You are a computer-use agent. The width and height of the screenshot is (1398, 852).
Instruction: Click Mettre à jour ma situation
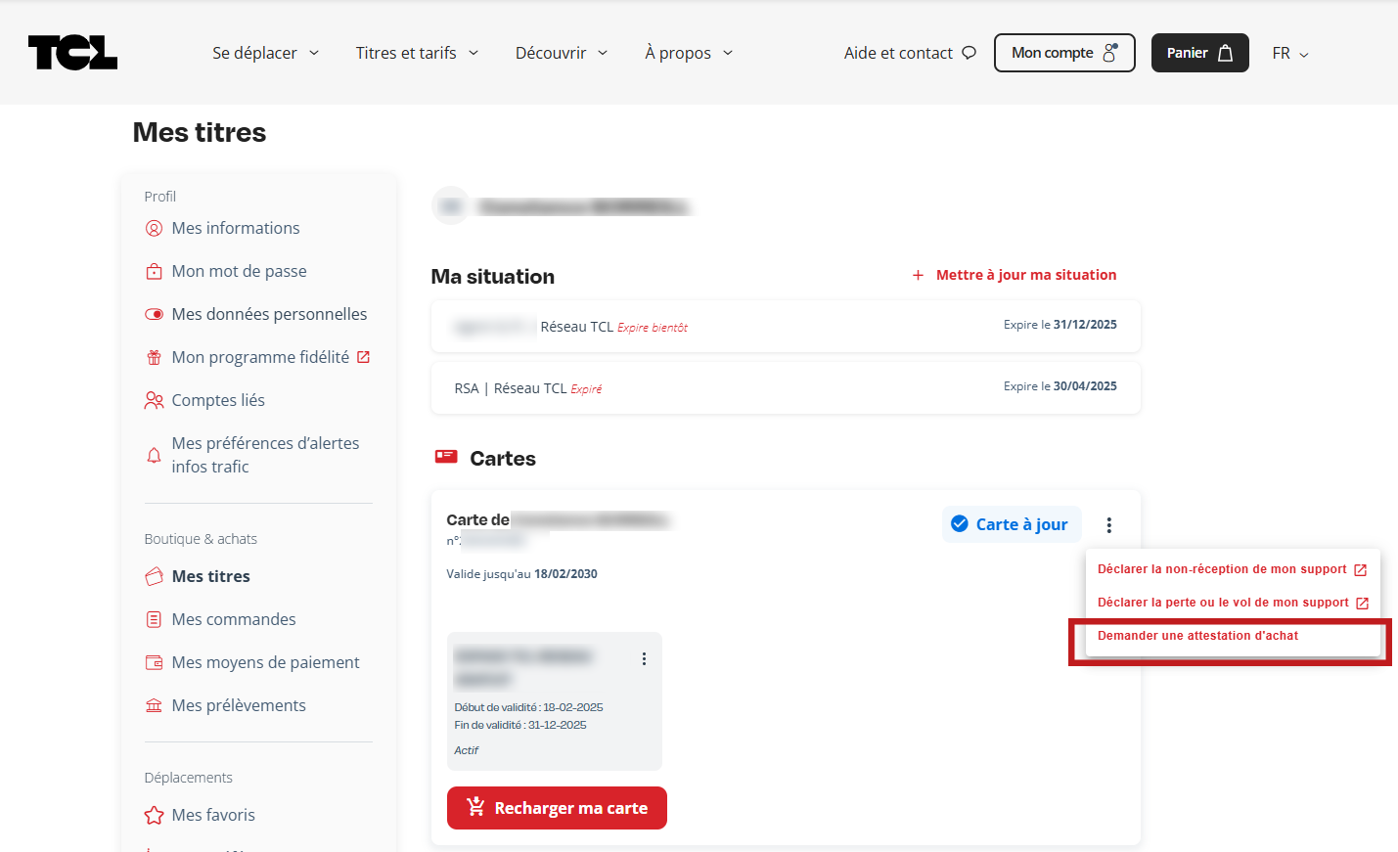[x=1026, y=275]
